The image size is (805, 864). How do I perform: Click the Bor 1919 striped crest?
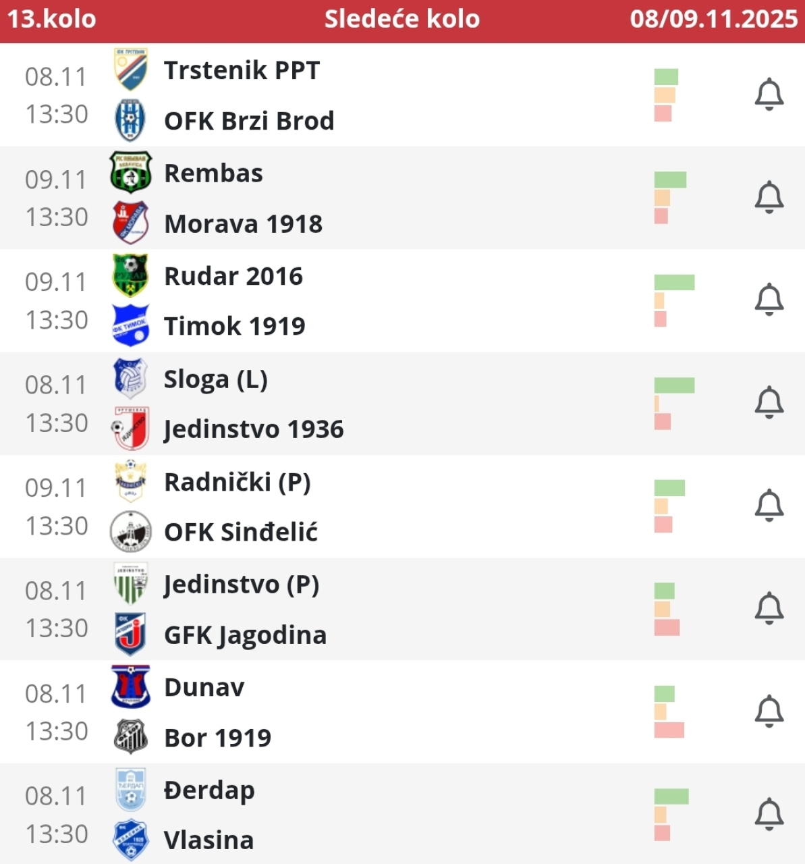pos(130,737)
